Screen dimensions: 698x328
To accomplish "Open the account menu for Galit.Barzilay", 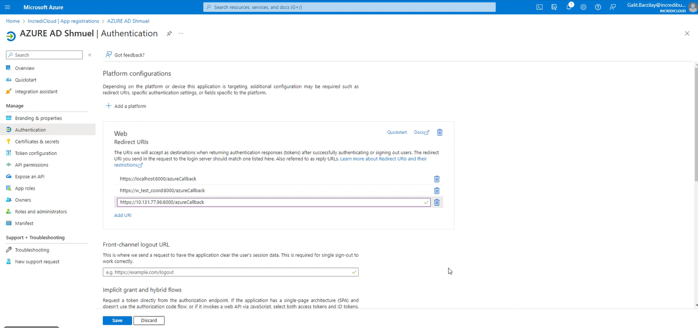I will click(663, 7).
